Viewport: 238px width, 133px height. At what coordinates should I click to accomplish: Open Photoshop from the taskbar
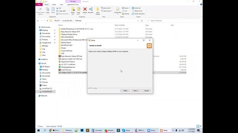coord(82,130)
